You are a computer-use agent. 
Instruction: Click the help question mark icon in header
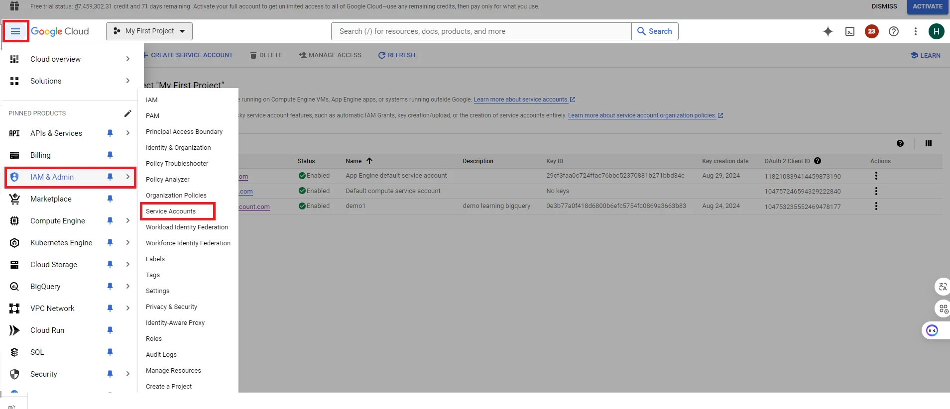894,31
